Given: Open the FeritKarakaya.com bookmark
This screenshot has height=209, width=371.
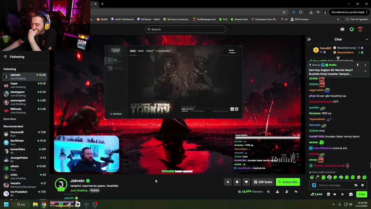Looking at the screenshot, I should coord(204,19).
